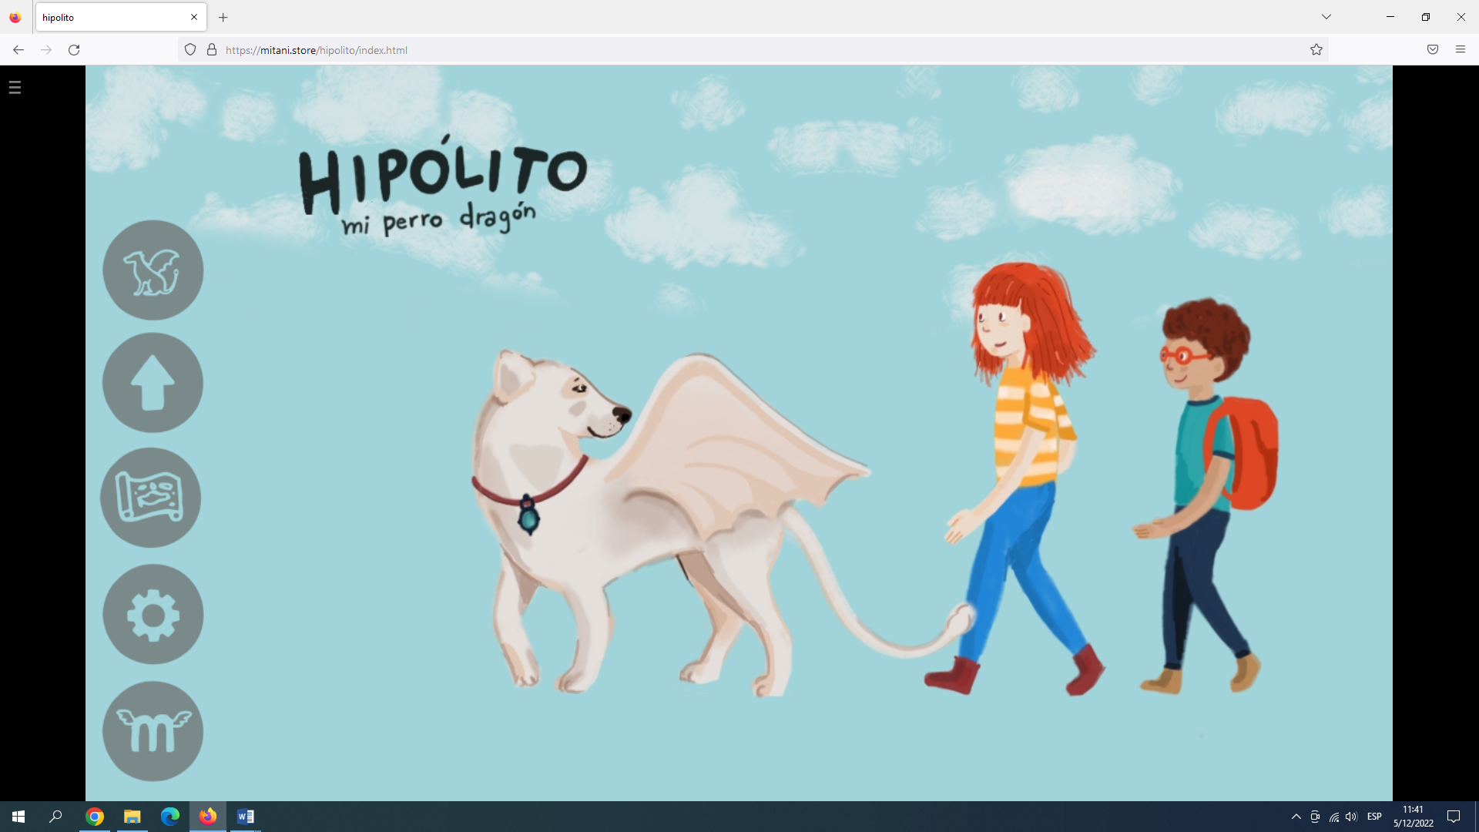The image size is (1479, 832).
Task: Open Firefox application menu
Action: (1461, 50)
